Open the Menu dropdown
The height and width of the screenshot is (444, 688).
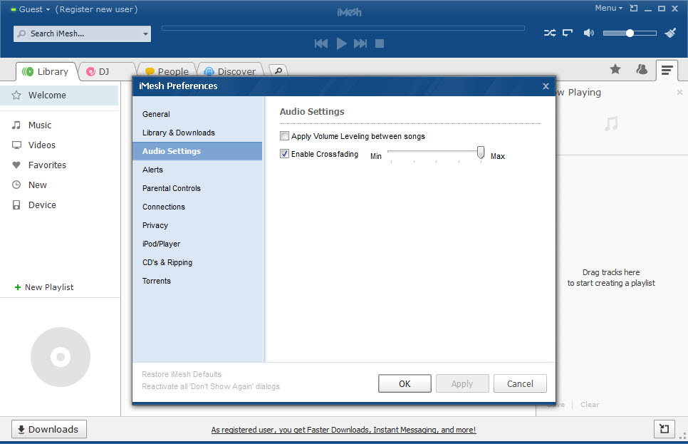[x=608, y=8]
